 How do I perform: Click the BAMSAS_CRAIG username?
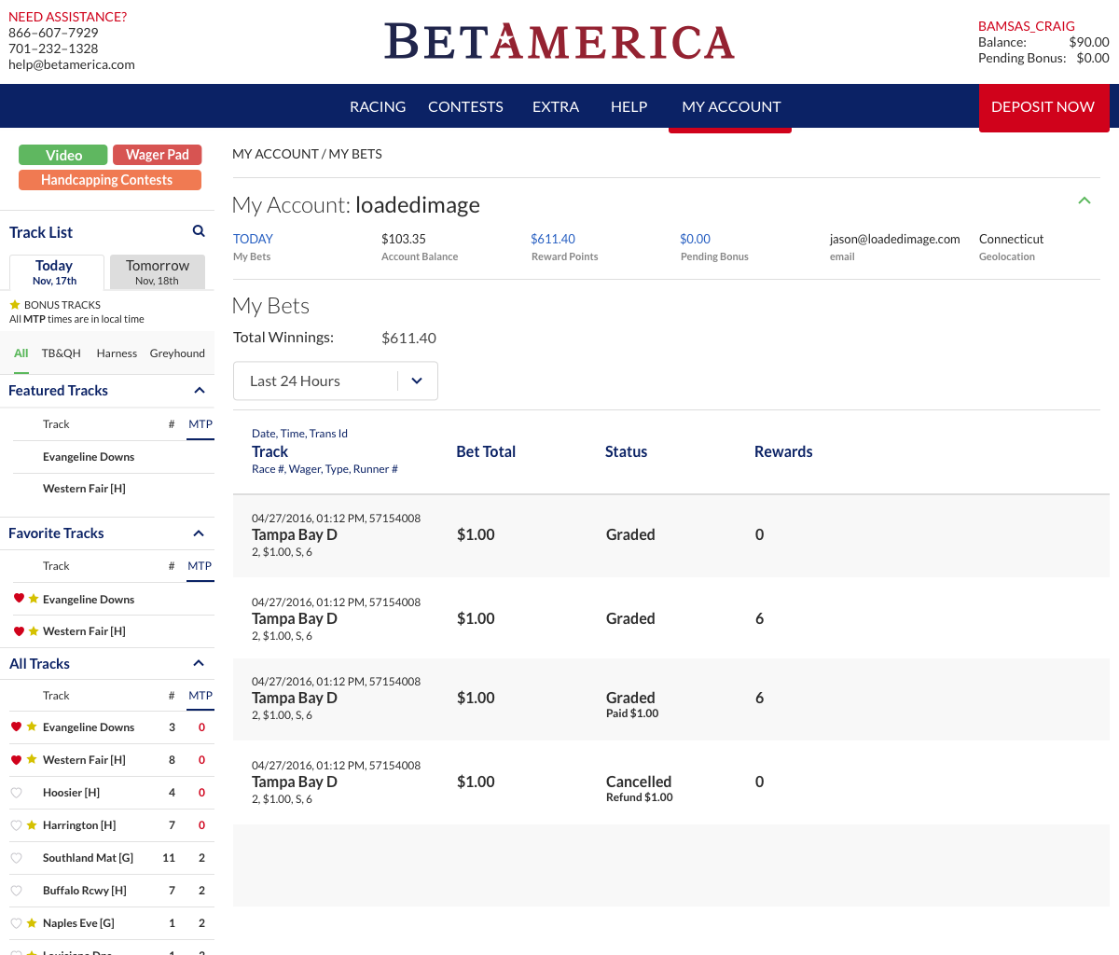coord(1027,26)
